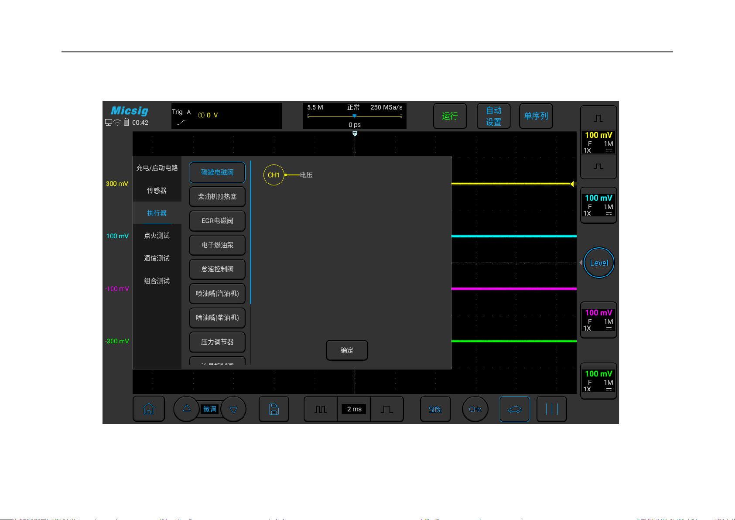Choose 喷油嘴(柴油机) test item
This screenshot has width=735, height=520.
217,318
